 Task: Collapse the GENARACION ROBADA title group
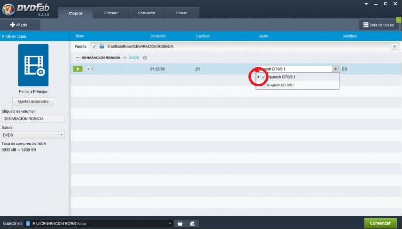(77, 58)
